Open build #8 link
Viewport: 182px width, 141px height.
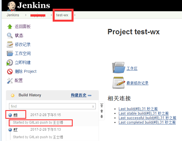(x=15, y=115)
